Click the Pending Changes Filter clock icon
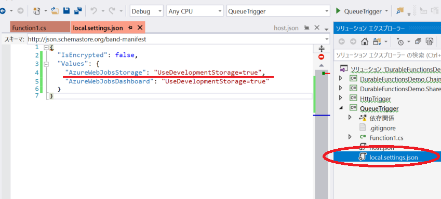Viewport: 441px width, 199px height. [x=400, y=41]
